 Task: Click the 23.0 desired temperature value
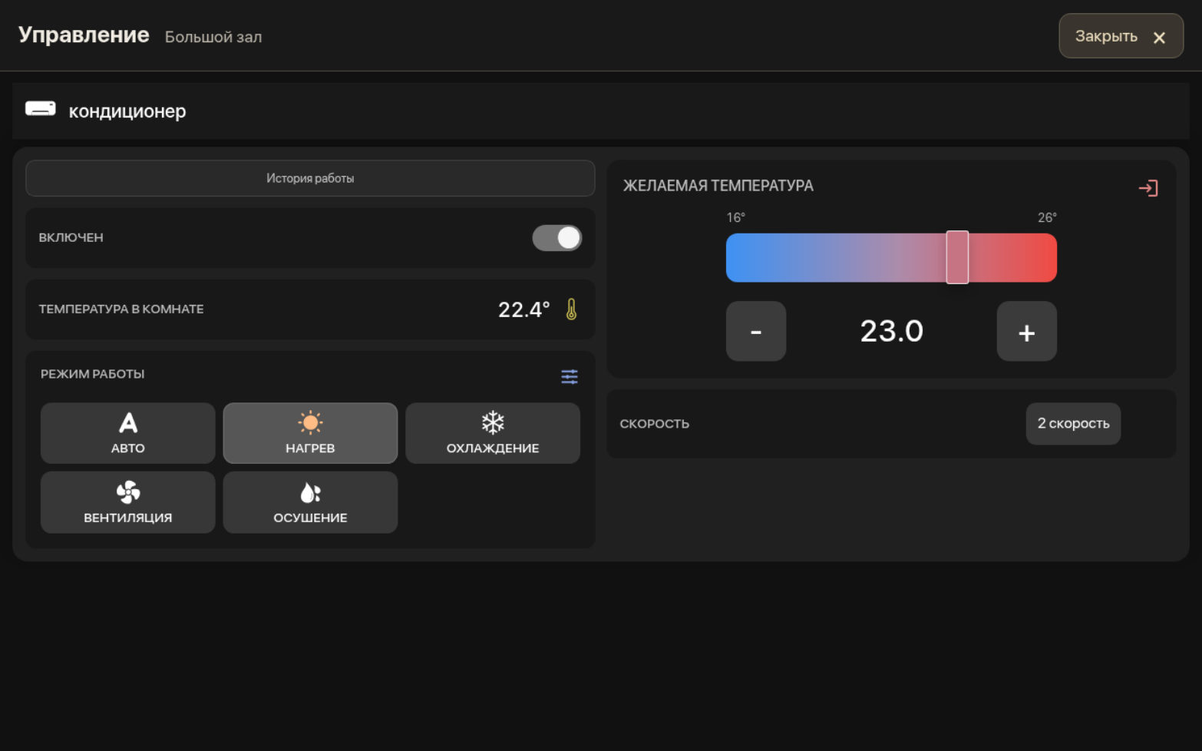pyautogui.click(x=891, y=332)
